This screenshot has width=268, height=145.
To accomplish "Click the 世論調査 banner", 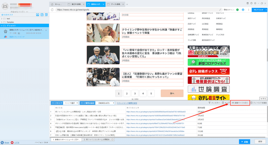I will 208,89.
